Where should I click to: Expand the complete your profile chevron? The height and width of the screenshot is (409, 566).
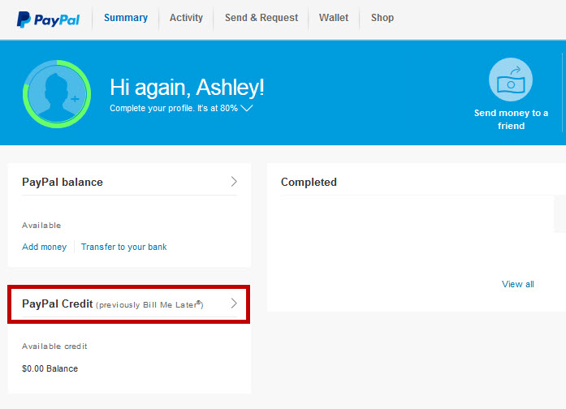[247, 108]
